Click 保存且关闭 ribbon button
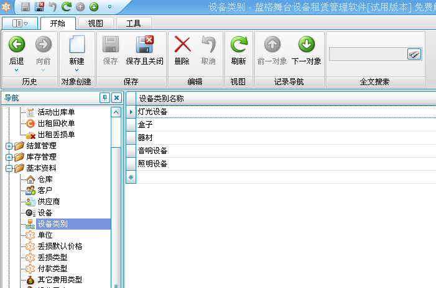This screenshot has height=288, width=436. (x=144, y=50)
